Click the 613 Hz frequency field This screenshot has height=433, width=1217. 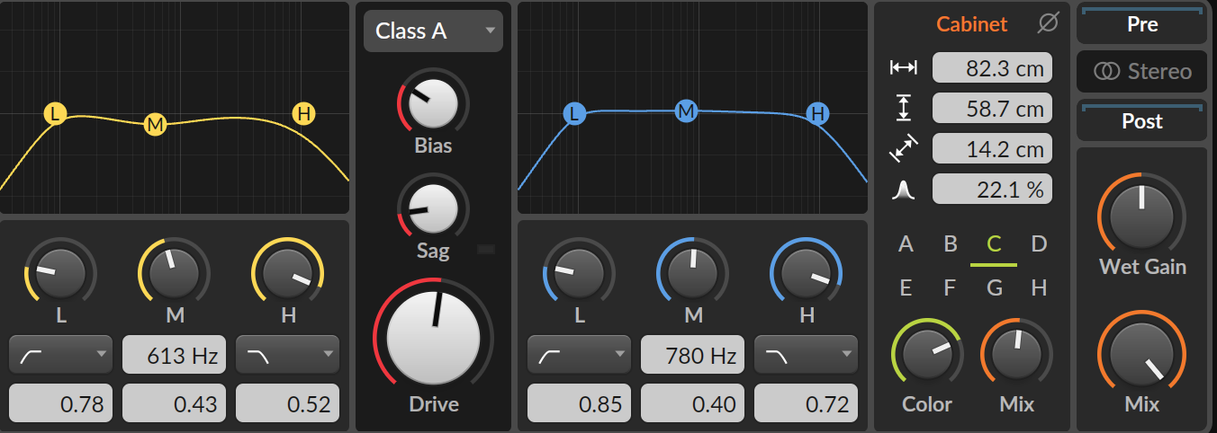[x=174, y=355]
